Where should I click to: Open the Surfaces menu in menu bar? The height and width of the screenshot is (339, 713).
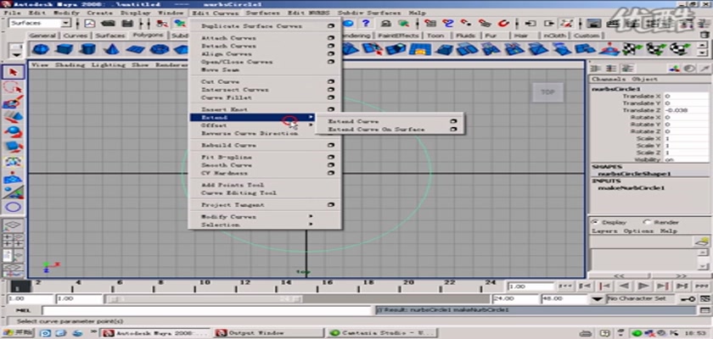point(263,13)
